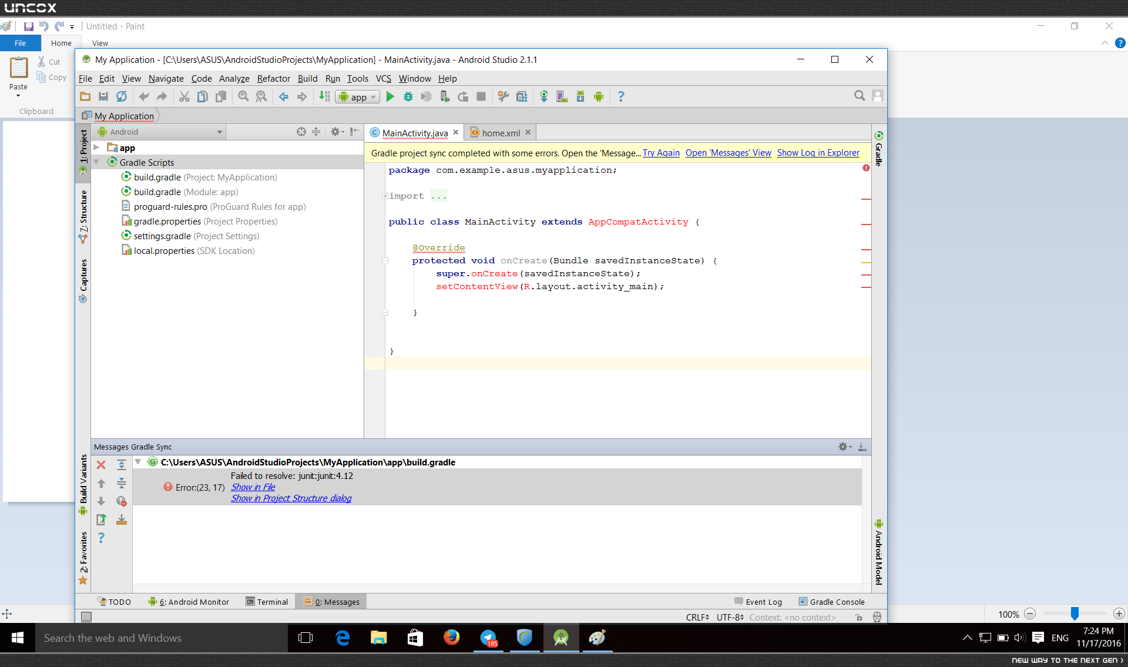
Task: Toggle the Android Model side panel
Action: click(879, 552)
